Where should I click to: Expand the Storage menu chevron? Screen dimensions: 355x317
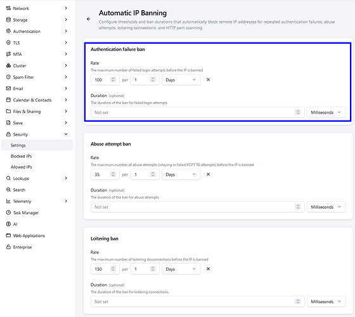(x=66, y=20)
